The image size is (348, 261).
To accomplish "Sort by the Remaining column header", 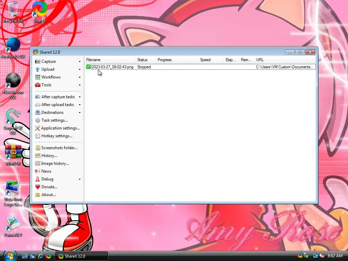I will click(247, 60).
